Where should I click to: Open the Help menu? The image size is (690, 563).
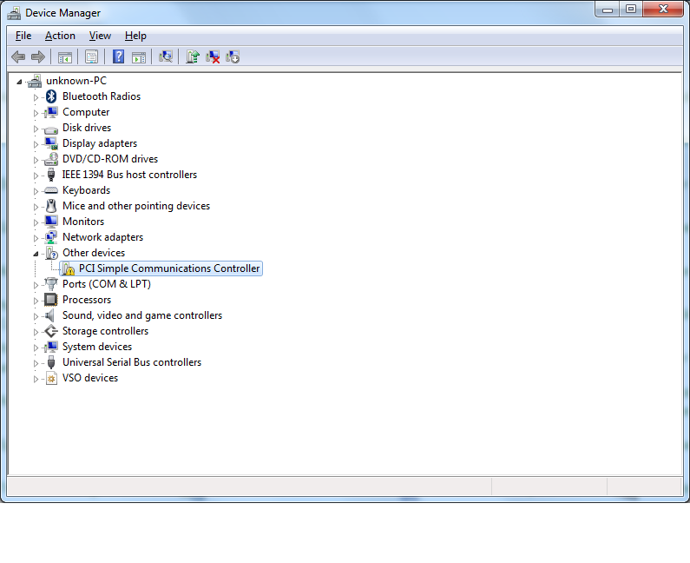(135, 36)
